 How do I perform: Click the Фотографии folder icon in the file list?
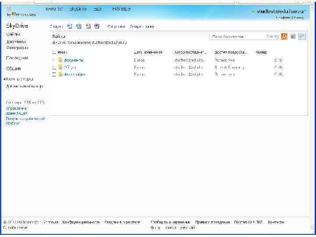click(60, 74)
